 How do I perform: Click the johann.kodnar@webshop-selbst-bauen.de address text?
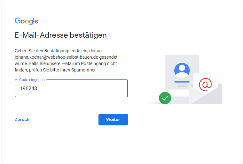(56, 57)
